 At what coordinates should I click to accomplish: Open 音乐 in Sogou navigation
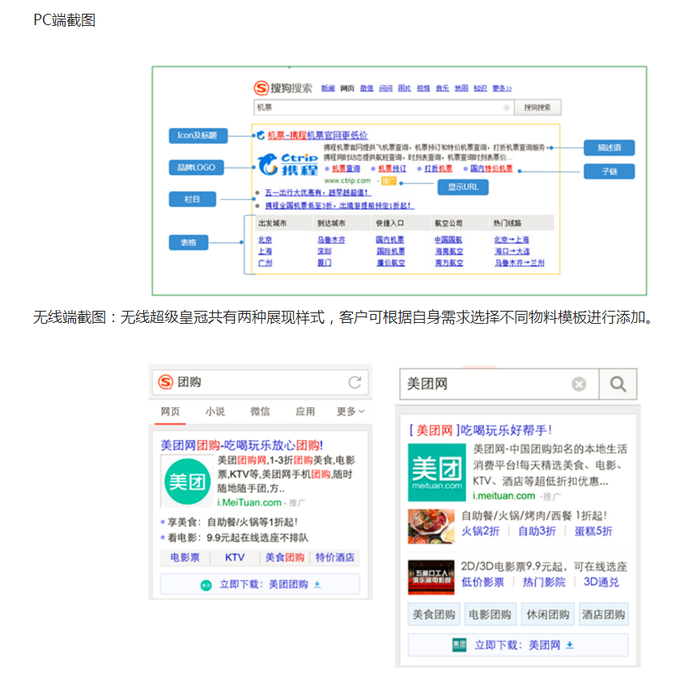coord(442,88)
